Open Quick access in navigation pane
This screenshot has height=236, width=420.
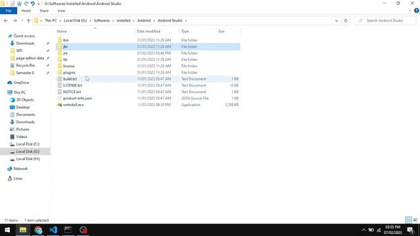tap(24, 36)
